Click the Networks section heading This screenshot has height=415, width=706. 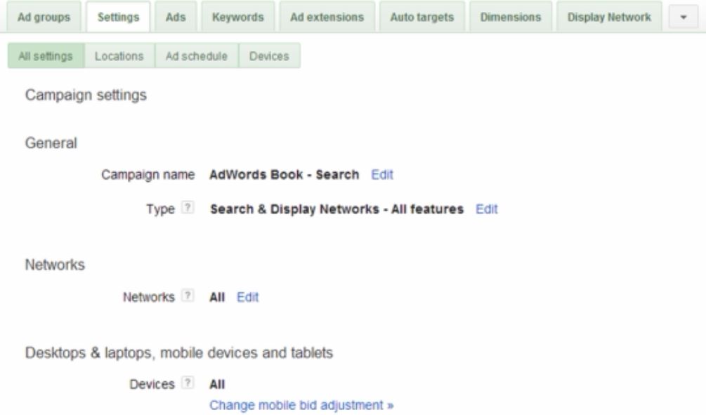tap(55, 265)
